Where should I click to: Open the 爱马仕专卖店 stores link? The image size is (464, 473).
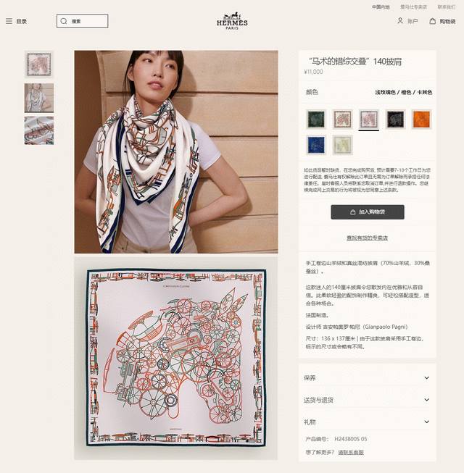[413, 7]
